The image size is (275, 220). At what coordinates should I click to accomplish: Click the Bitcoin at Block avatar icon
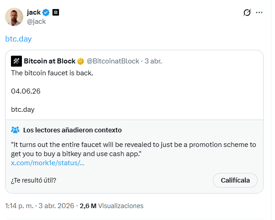click(x=16, y=61)
